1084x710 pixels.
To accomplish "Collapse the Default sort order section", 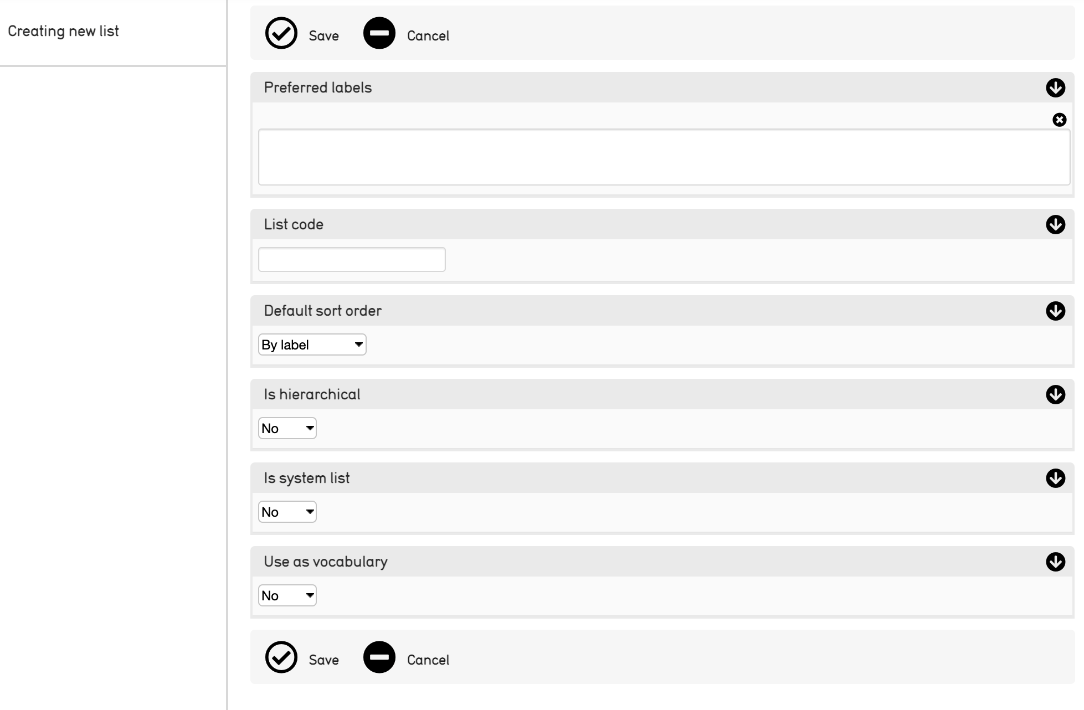I will coord(1055,311).
